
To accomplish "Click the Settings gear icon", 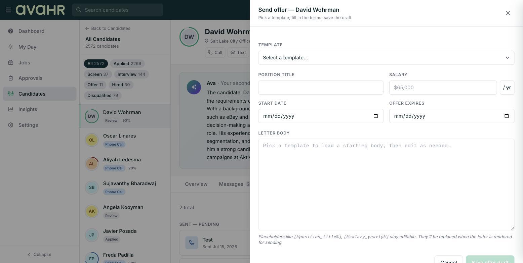I will tap(11, 125).
